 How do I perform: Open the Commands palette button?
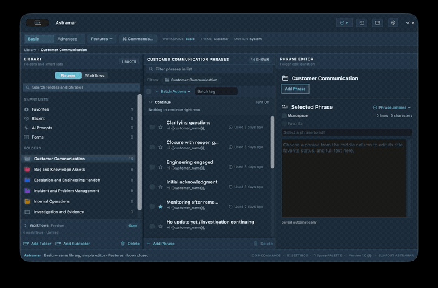[137, 39]
